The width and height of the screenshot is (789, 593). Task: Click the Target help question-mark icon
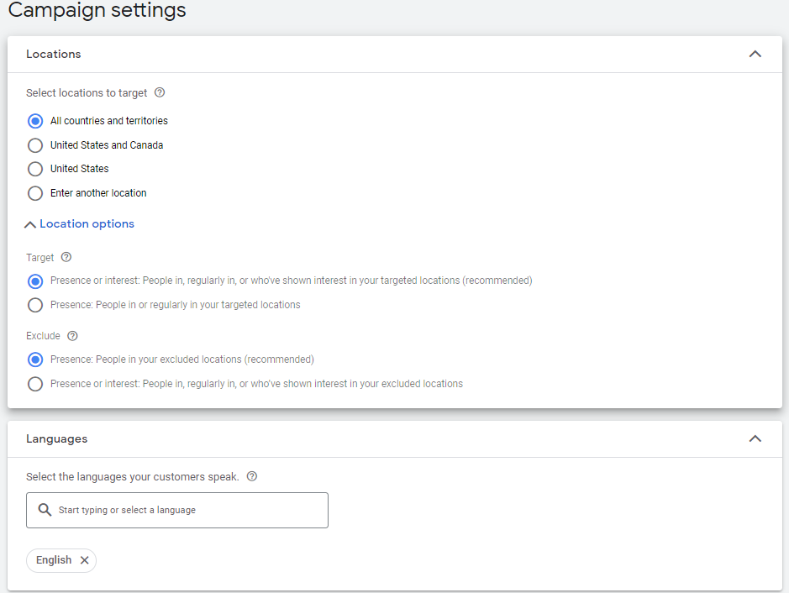click(66, 258)
